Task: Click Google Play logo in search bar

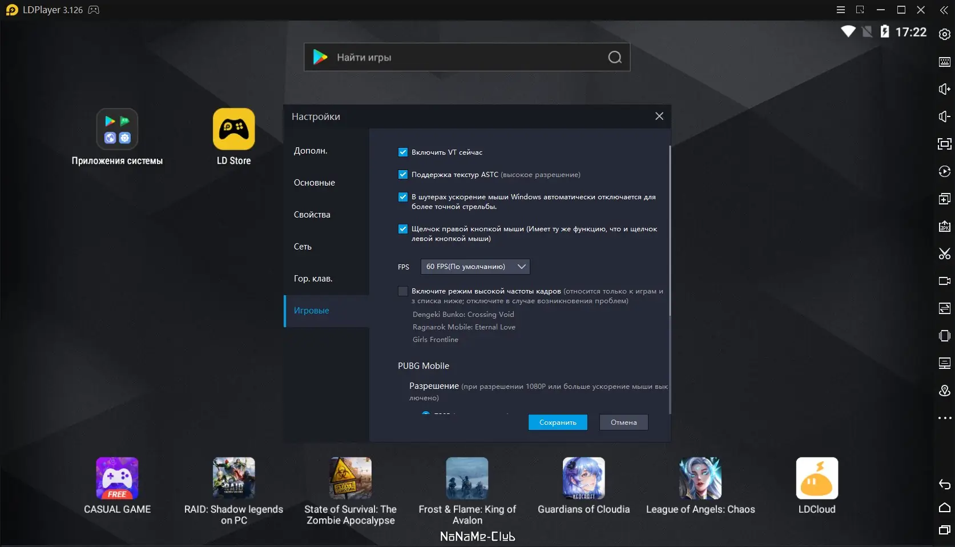Action: pos(320,57)
